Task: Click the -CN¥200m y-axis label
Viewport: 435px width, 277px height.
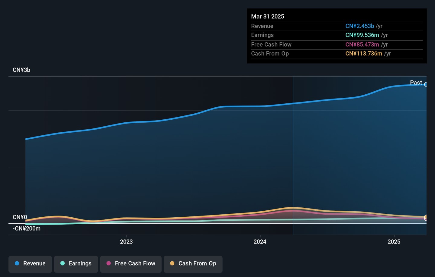Action: pos(27,228)
